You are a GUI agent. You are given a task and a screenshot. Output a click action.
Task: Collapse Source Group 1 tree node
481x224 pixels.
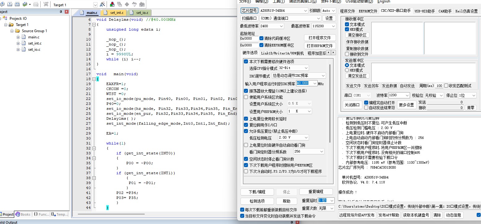coord(12,31)
